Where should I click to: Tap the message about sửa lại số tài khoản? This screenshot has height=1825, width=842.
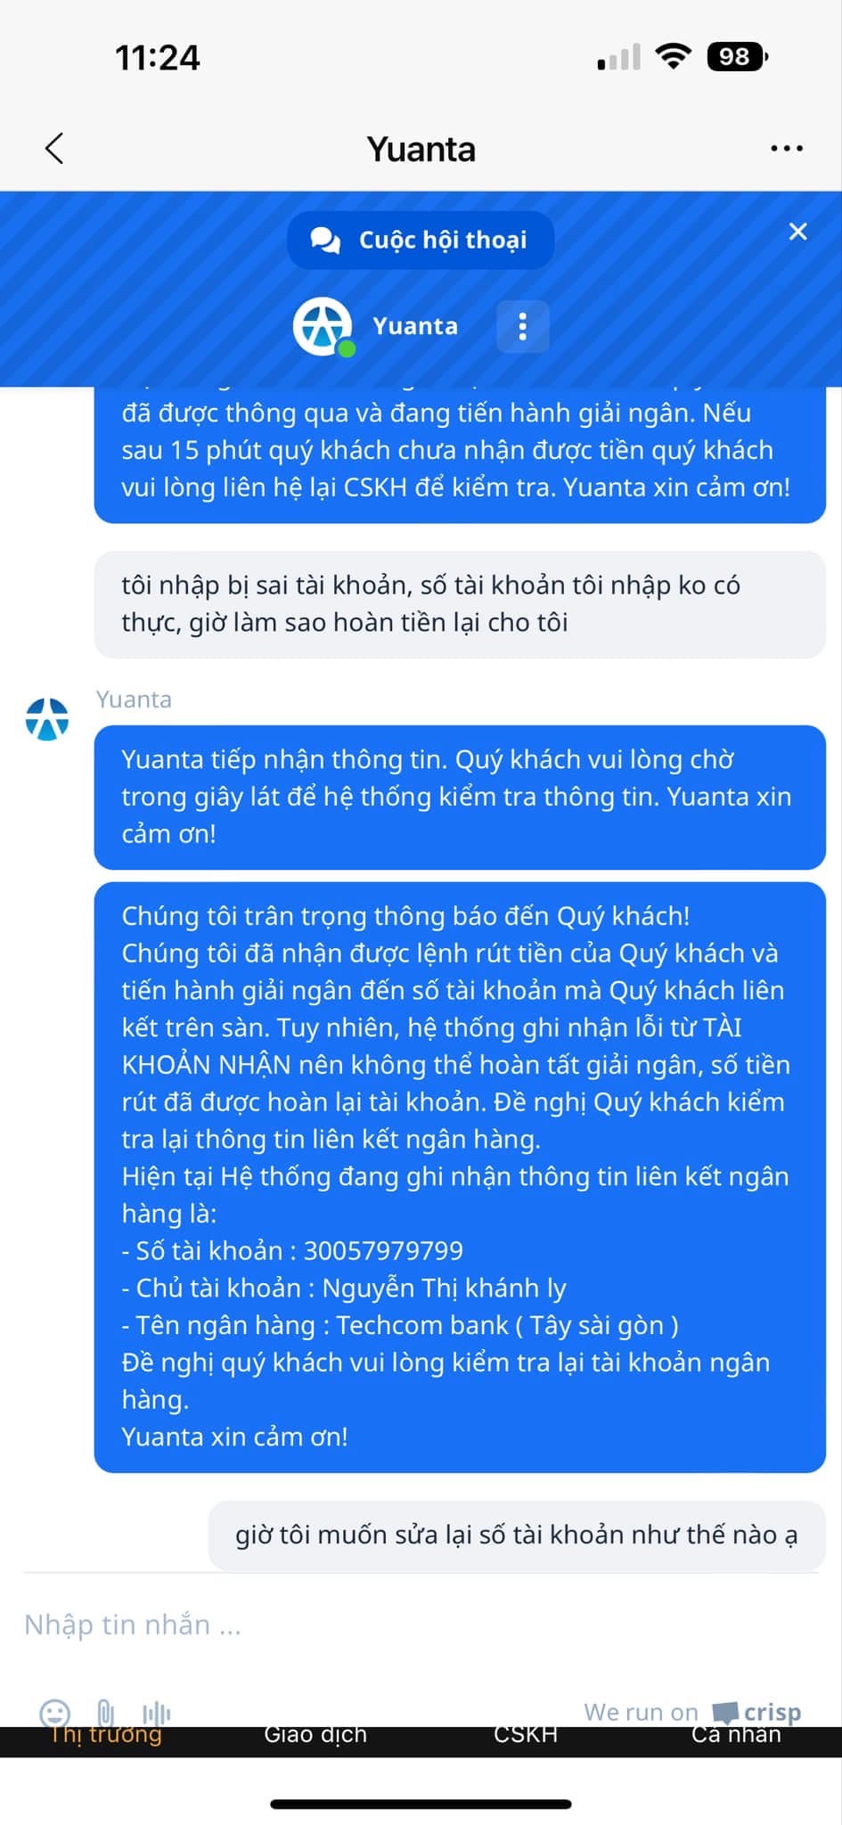[517, 1534]
